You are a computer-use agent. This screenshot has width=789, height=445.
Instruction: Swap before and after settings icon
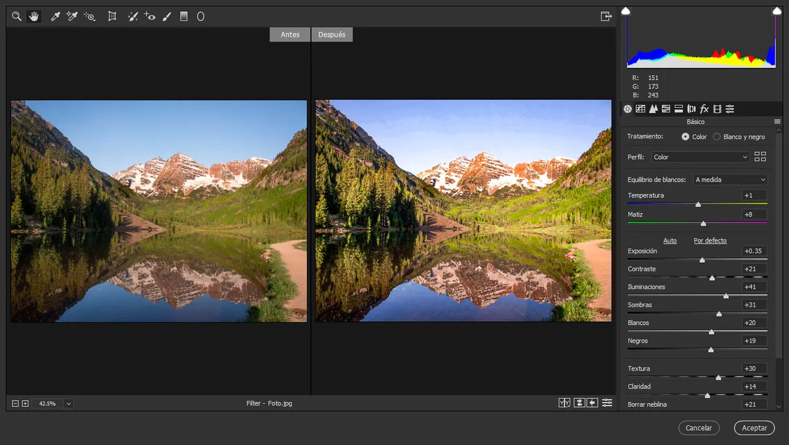[x=579, y=403]
